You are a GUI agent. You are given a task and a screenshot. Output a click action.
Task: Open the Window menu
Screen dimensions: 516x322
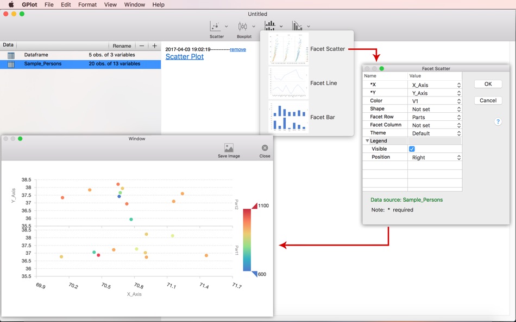click(x=134, y=4)
